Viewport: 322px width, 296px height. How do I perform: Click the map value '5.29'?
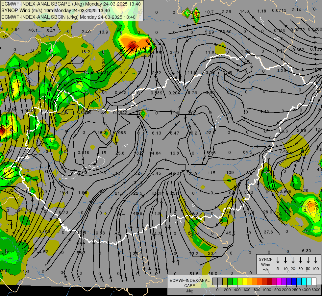(x=210, y=32)
